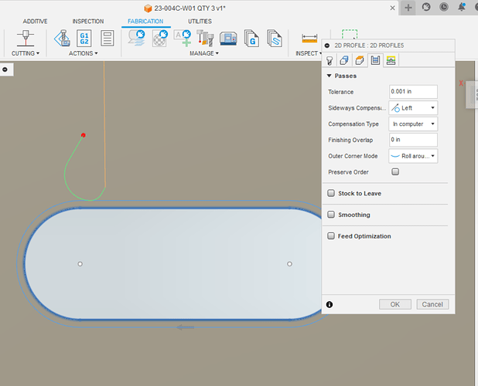Click the left hole in the slot part

[80, 264]
